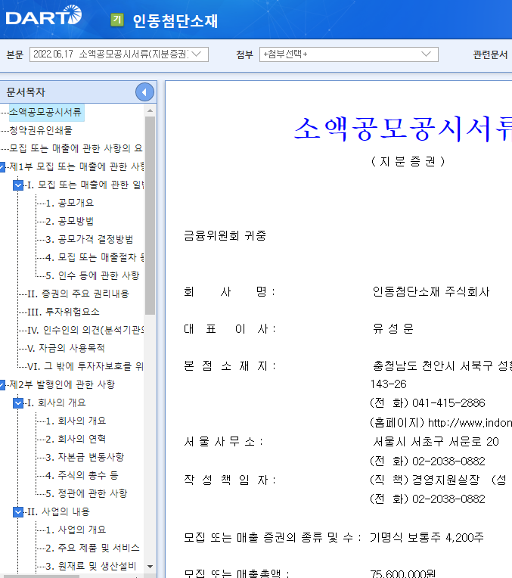This screenshot has width=512, height=578.
Task: Select 제2부 발행인에 관한 사항 text
Action: tap(62, 384)
